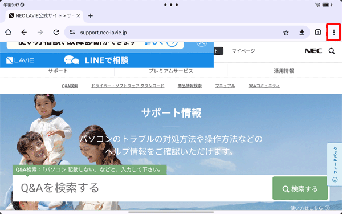Select the プレミアムサービス navigation tab

click(171, 71)
